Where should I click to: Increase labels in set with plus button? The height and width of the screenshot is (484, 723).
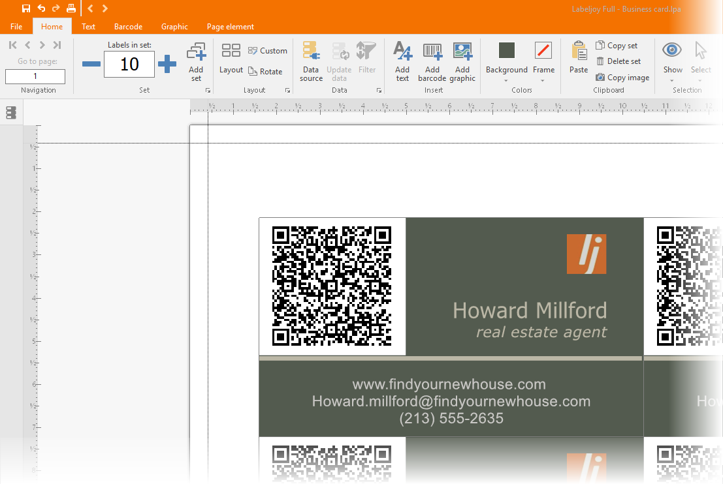(167, 64)
